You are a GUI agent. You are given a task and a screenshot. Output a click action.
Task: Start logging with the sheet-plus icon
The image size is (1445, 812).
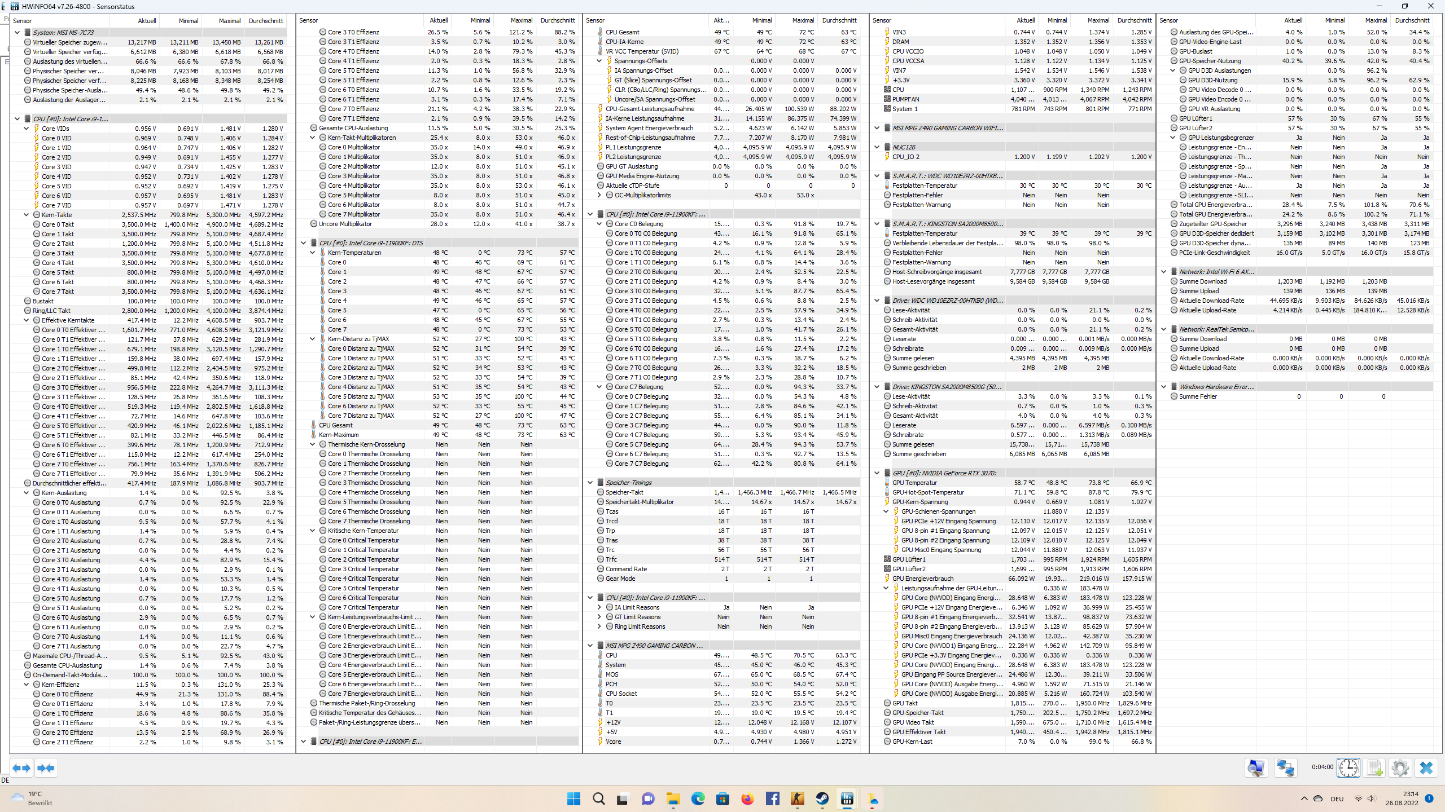[x=1374, y=768]
